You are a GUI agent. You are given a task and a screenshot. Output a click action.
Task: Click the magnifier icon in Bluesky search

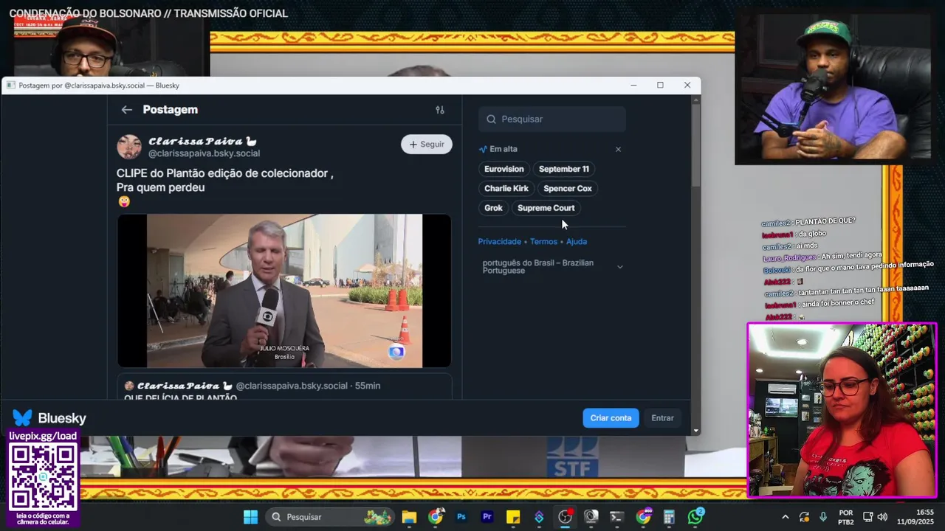coord(492,119)
